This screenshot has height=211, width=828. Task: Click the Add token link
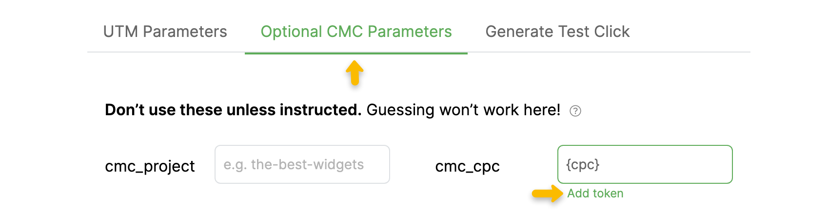595,193
